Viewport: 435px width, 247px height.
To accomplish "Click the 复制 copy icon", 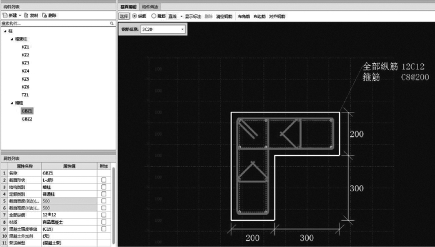I will tap(26, 15).
